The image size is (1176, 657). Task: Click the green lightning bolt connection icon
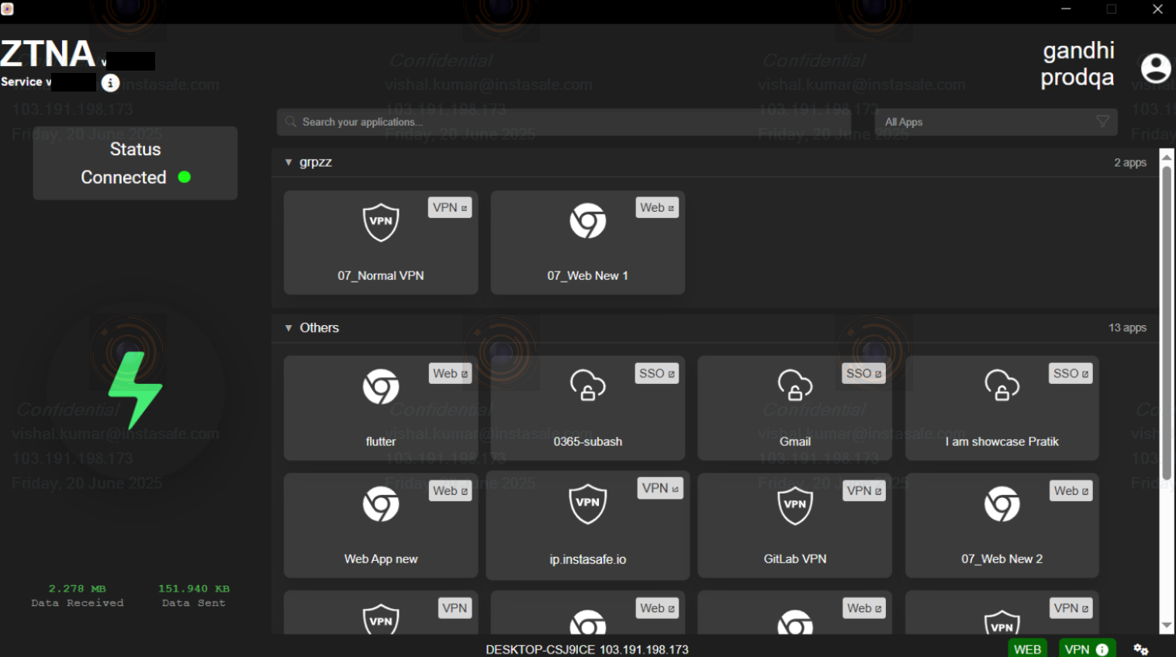click(x=135, y=390)
